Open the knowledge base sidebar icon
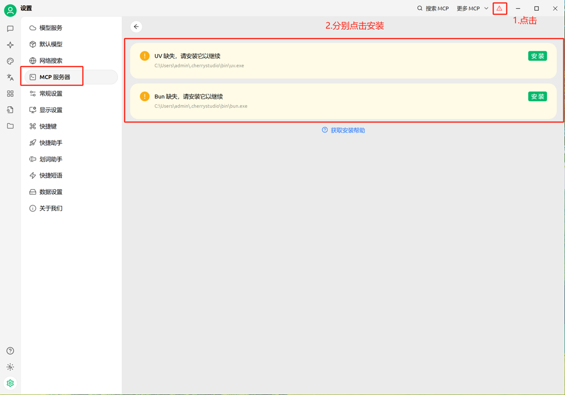 (x=10, y=110)
